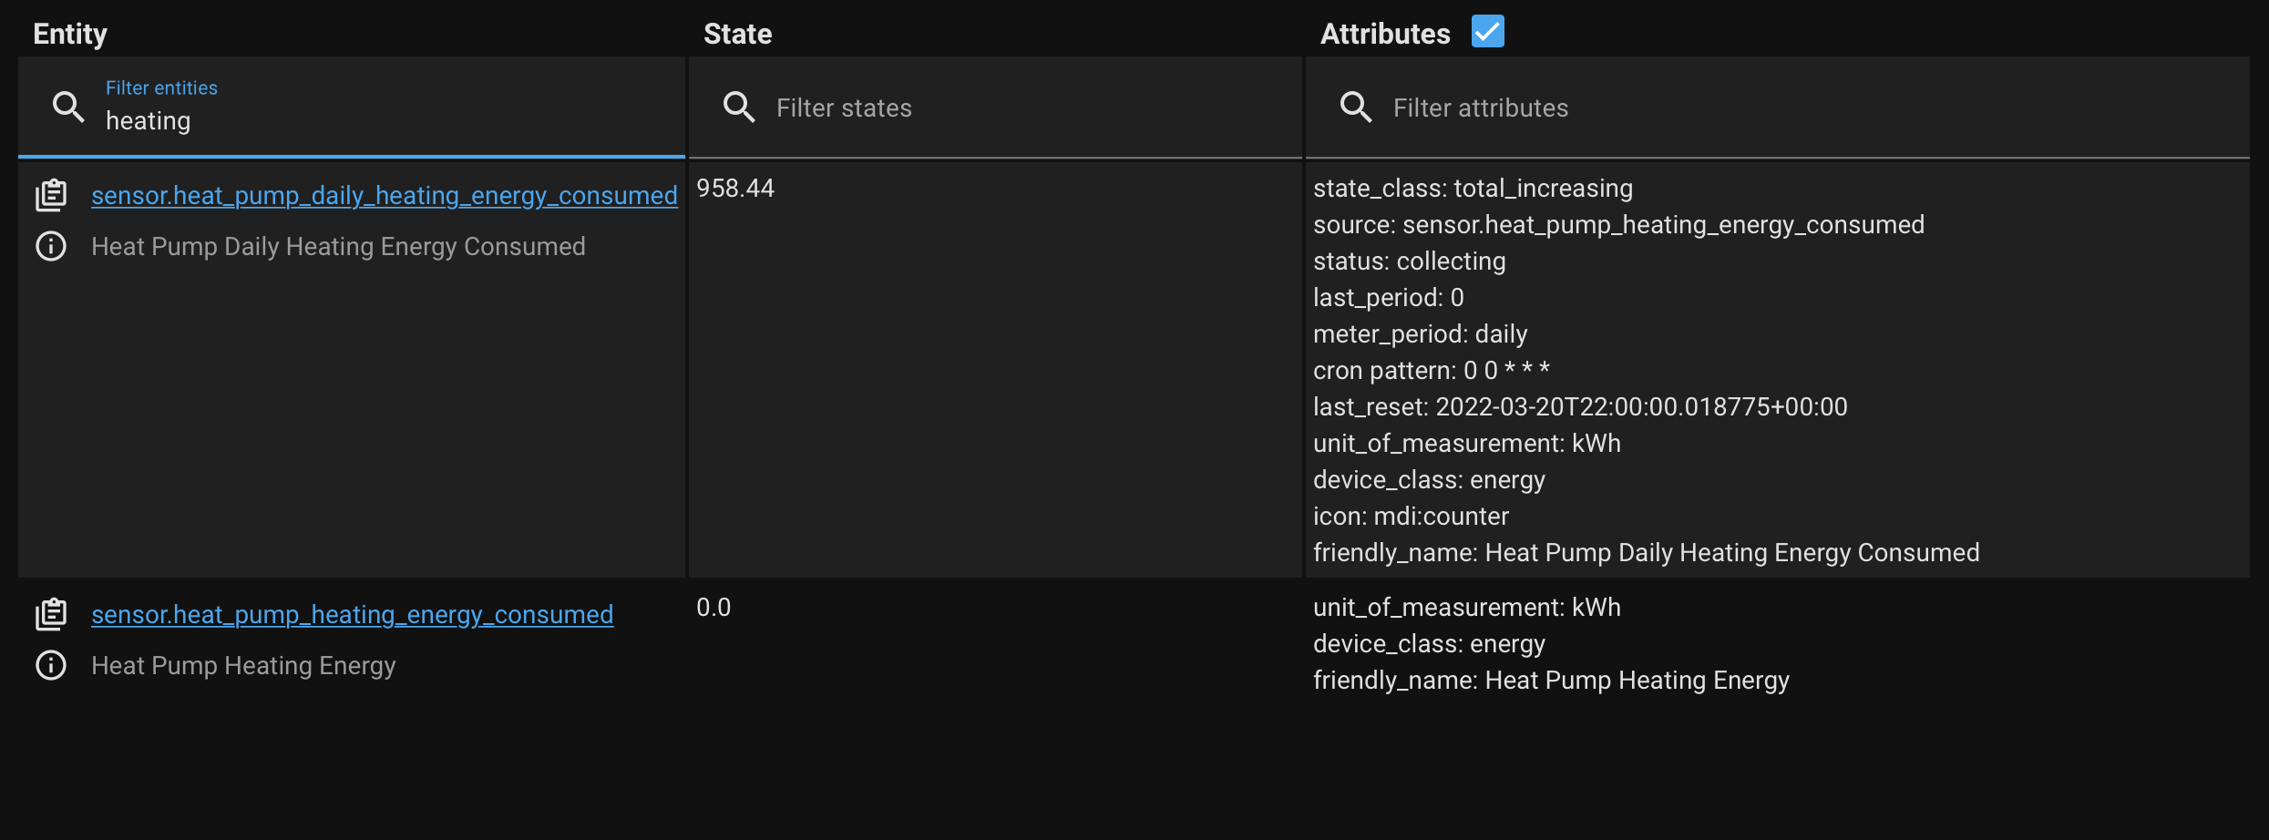Viewport: 2269px width, 840px height.
Task: Open the info dialog for Heat Pump Heating Energy
Action: (51, 665)
